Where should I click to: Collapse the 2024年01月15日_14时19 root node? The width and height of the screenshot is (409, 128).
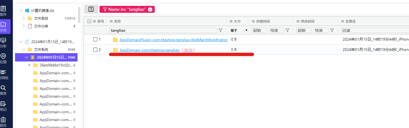pyautogui.click(x=21, y=42)
